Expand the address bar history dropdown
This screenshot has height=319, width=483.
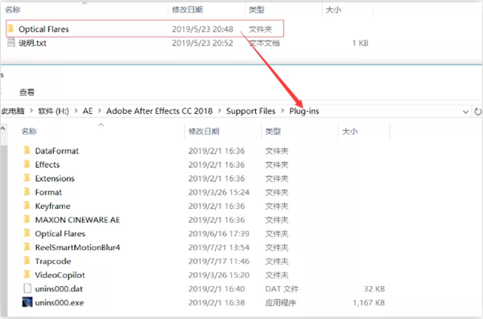[465, 112]
